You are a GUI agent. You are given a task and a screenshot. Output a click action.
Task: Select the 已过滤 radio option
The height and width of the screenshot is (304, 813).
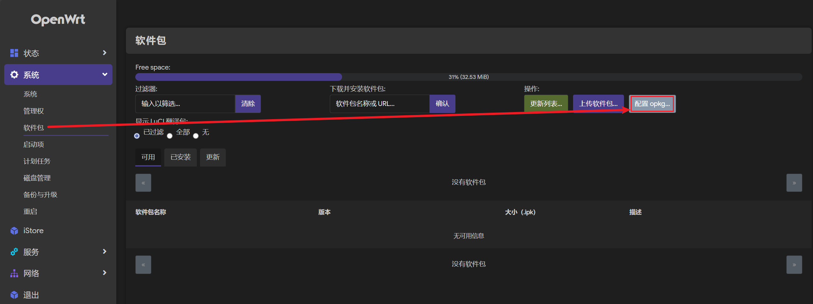137,136
